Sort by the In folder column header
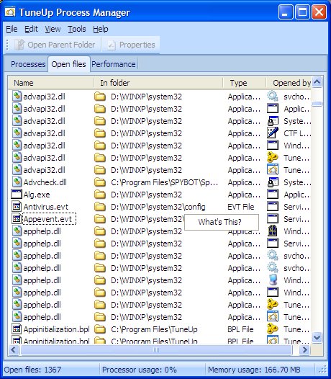The height and width of the screenshot is (379, 331). click(158, 83)
